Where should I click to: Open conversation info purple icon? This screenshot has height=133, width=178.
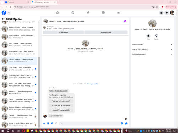125,21
